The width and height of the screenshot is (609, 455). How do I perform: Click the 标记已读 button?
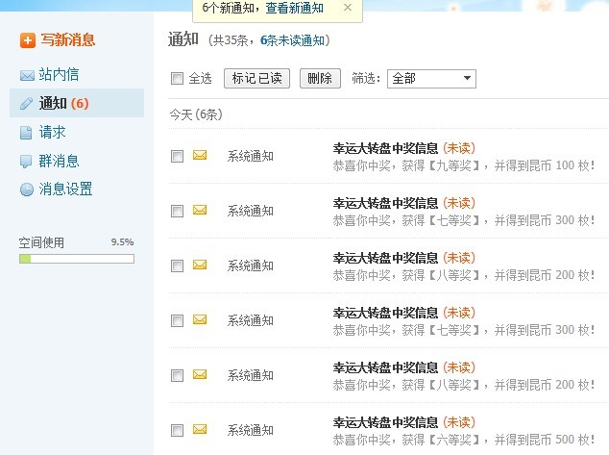point(256,79)
